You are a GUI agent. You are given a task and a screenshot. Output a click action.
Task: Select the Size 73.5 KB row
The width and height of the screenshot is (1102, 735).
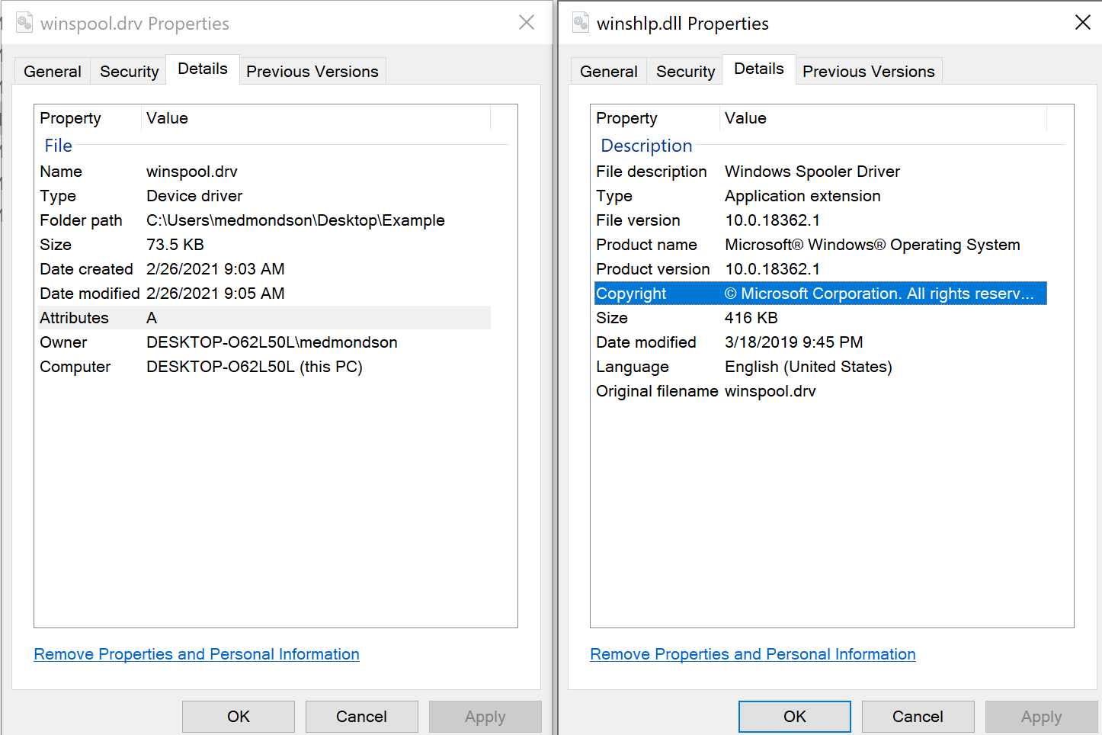(264, 245)
